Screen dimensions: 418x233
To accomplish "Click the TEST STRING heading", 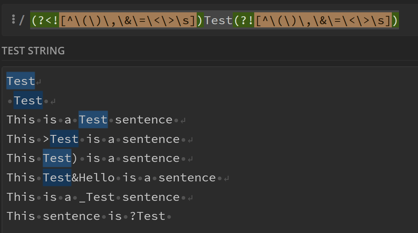I will point(33,51).
